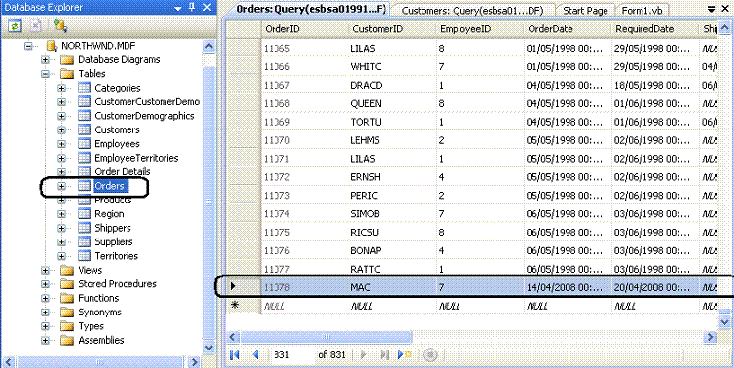Click the Database Explorer scroll down arrow
Screen dimensions: 734x368
click(x=209, y=348)
